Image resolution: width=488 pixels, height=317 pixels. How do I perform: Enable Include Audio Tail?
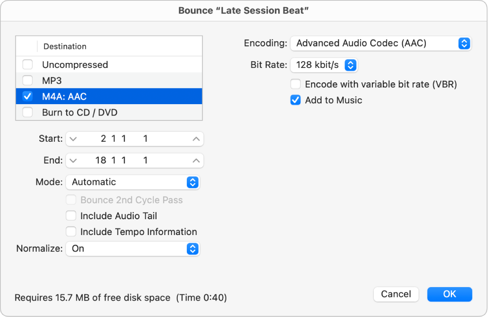click(71, 216)
